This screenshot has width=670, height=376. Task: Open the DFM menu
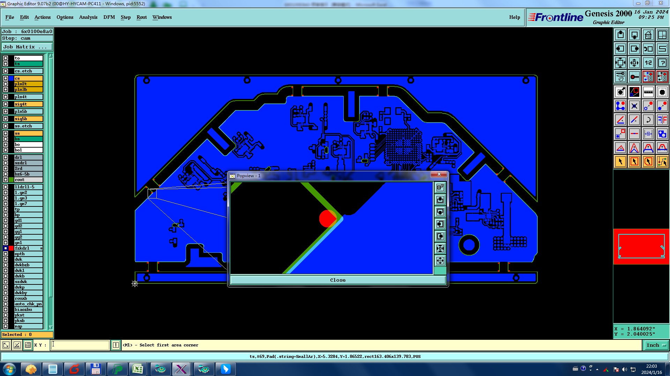pyautogui.click(x=109, y=17)
